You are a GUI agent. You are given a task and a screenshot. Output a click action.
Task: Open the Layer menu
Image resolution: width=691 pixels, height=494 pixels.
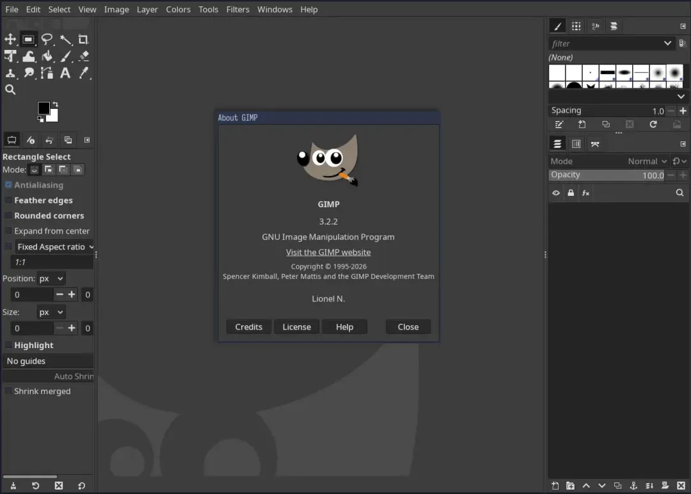(147, 9)
